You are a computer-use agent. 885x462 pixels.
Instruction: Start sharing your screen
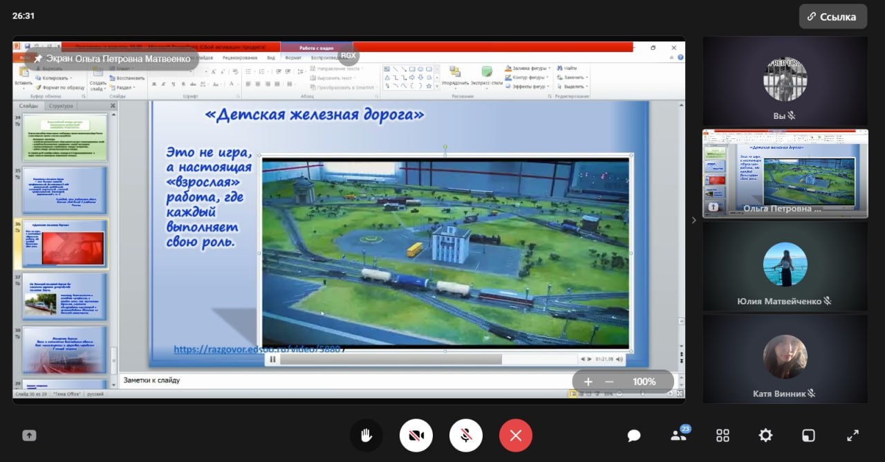[x=29, y=436]
